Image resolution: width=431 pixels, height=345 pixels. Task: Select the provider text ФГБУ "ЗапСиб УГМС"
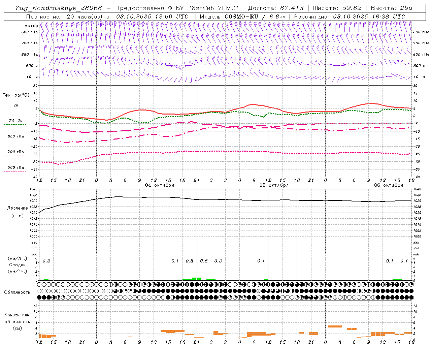pyautogui.click(x=203, y=8)
